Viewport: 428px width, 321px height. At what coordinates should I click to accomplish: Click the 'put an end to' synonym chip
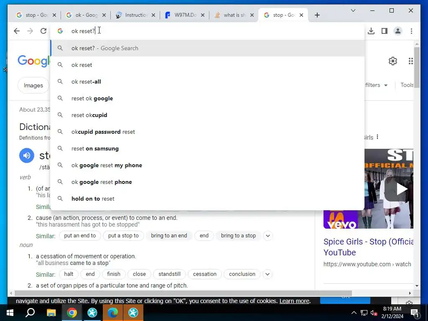[x=80, y=236]
